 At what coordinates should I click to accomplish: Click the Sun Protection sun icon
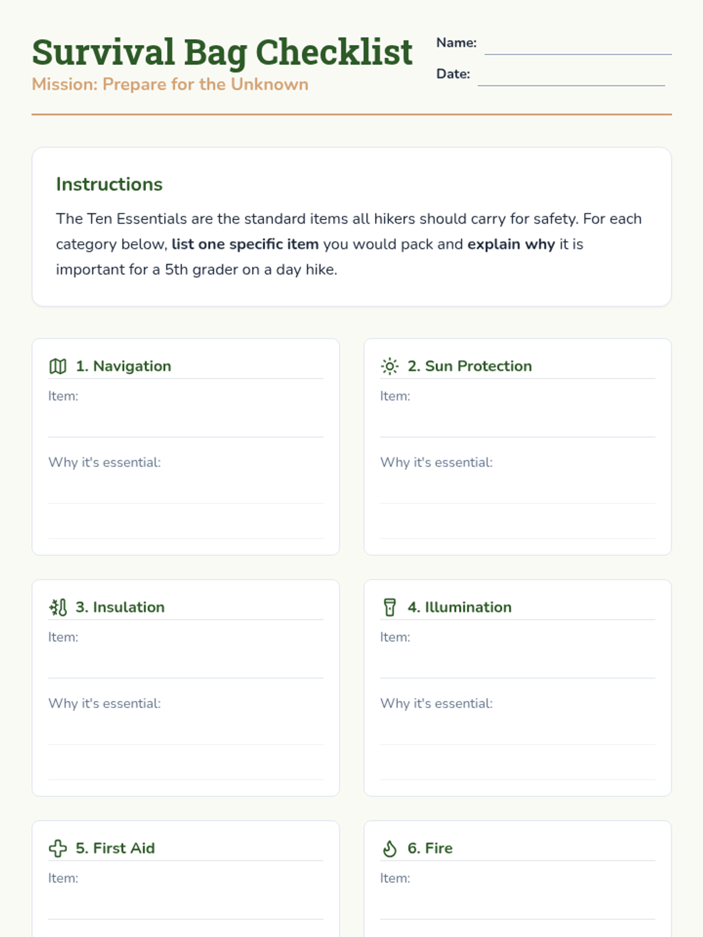pyautogui.click(x=390, y=366)
